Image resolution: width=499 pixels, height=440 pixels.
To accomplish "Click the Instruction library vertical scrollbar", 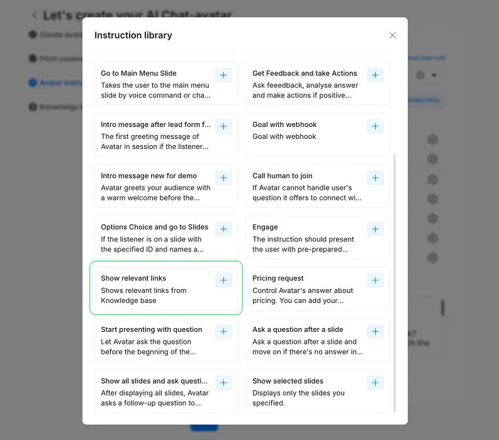I will point(395,283).
